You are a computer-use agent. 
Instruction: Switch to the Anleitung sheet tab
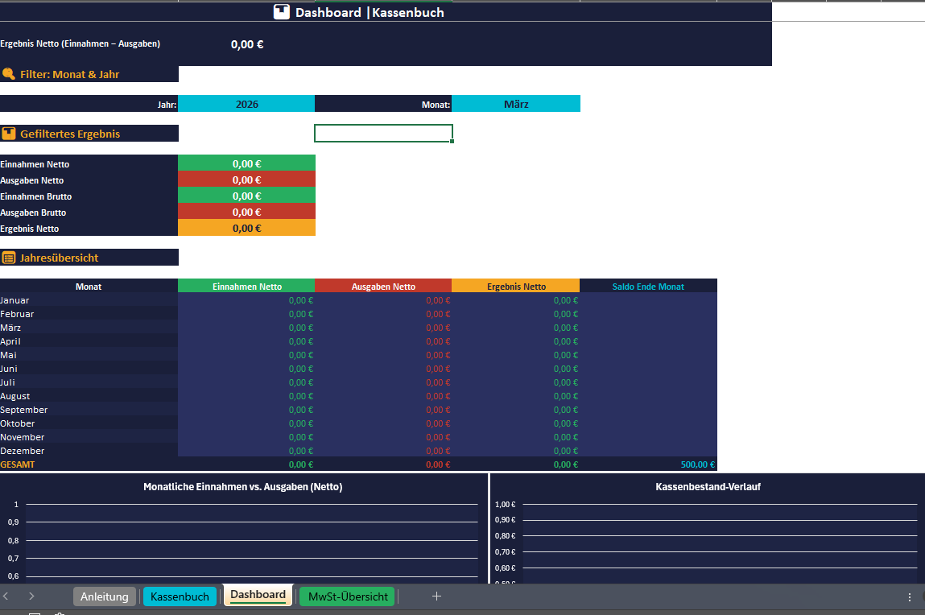coord(105,596)
